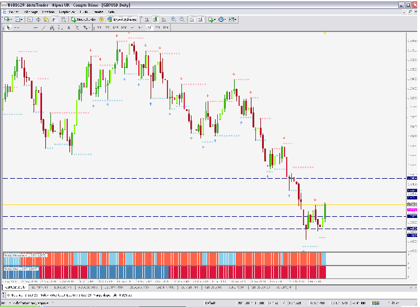The image size is (420, 307).
Task: Set timeframe to M5
Action: [108, 27]
